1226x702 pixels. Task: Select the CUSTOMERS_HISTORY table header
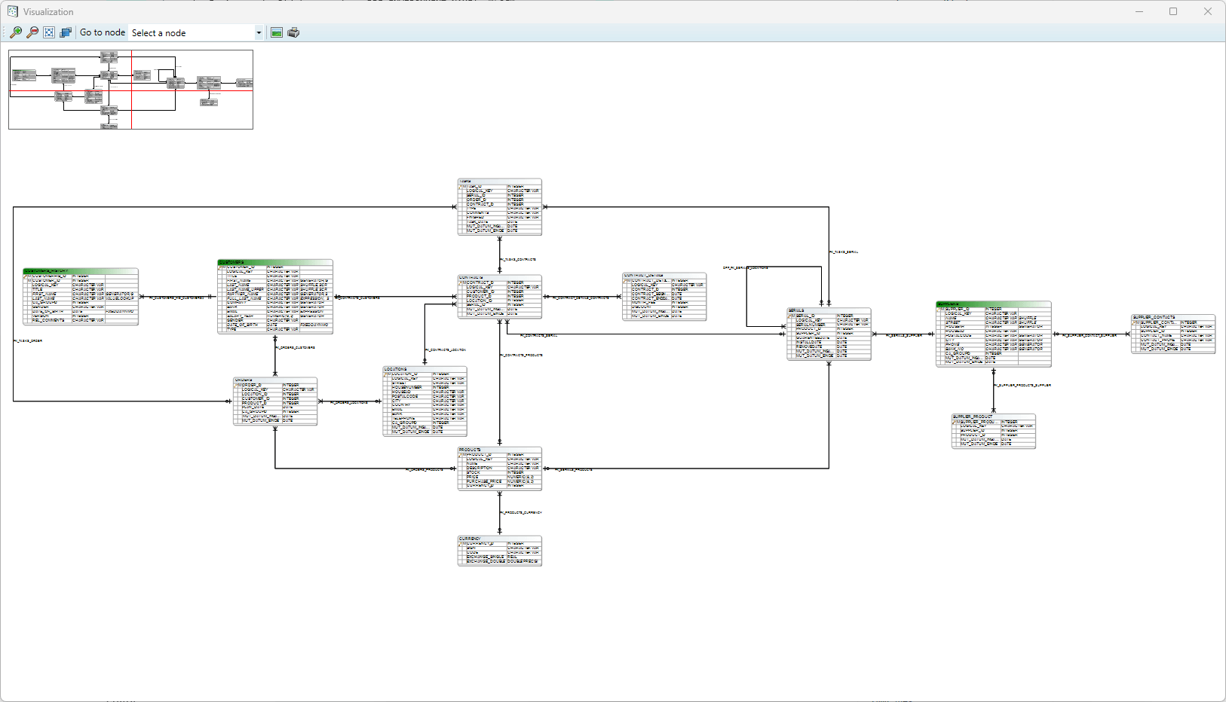point(79,270)
